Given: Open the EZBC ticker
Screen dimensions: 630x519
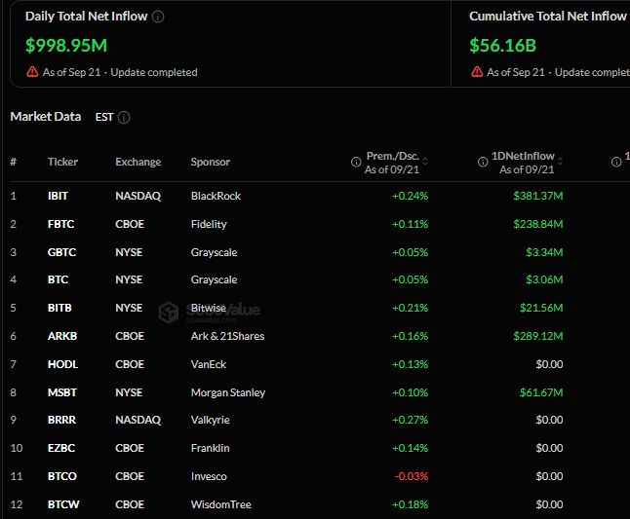Looking at the screenshot, I should coord(61,448).
